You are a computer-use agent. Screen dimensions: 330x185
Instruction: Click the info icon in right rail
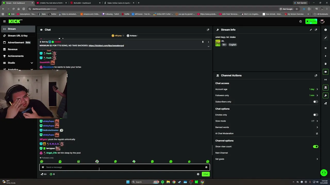pos(326,30)
